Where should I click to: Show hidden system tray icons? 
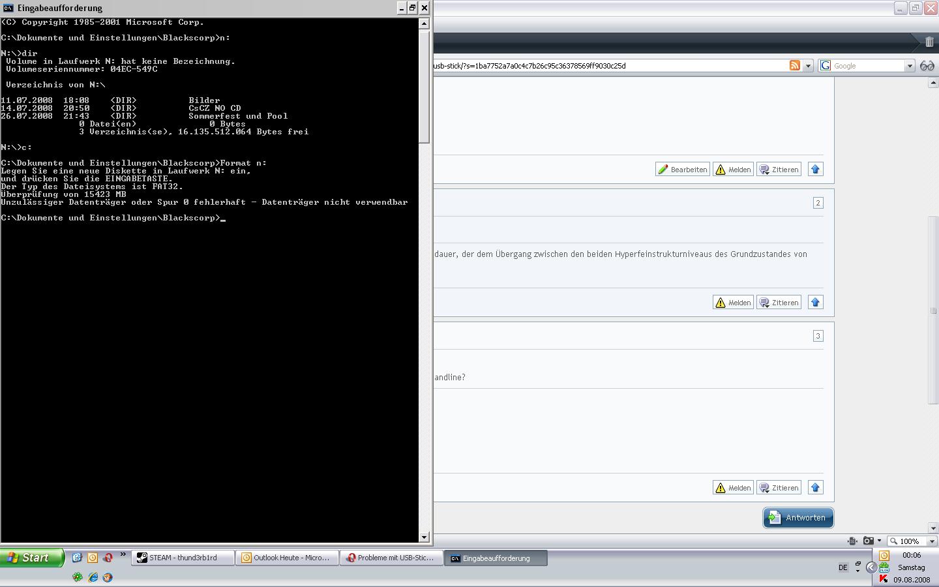871,567
